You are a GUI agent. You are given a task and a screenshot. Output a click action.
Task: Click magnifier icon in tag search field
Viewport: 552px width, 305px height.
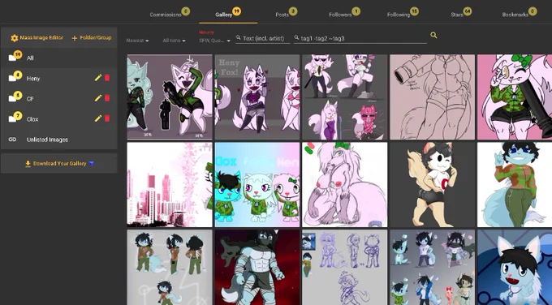click(x=296, y=37)
